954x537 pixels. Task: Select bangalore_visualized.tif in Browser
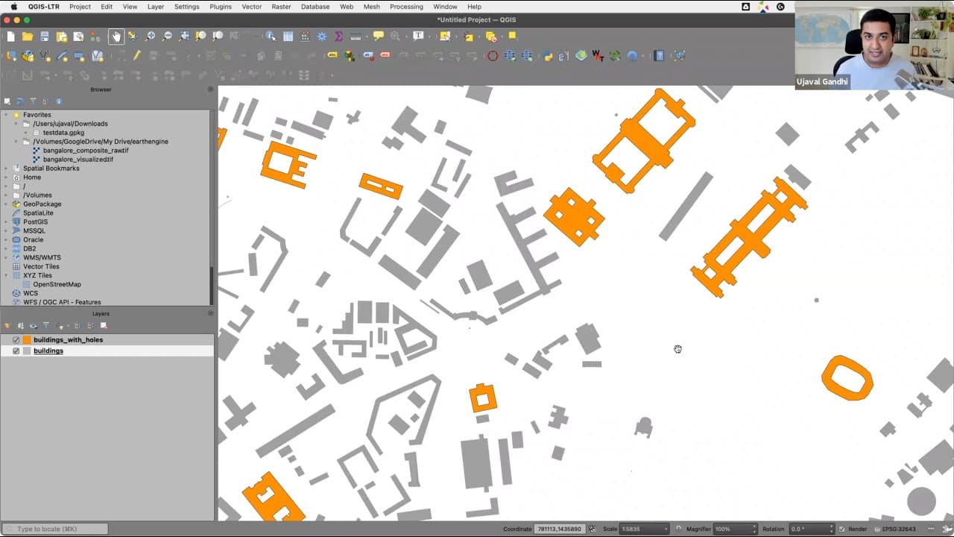click(78, 160)
